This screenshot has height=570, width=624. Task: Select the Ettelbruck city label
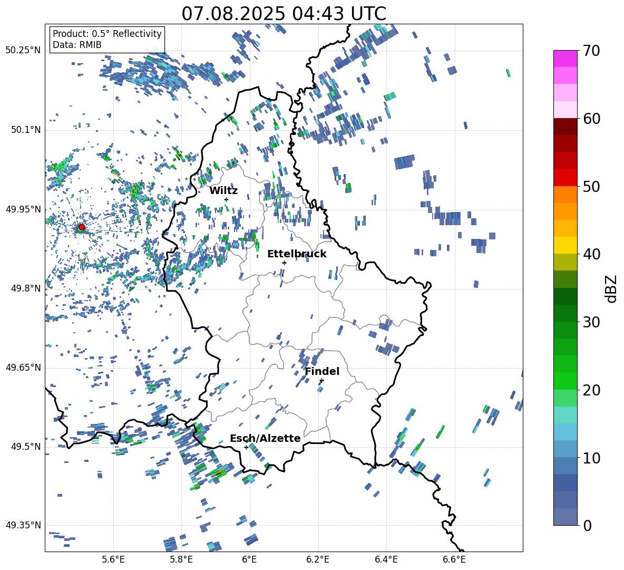pos(297,254)
